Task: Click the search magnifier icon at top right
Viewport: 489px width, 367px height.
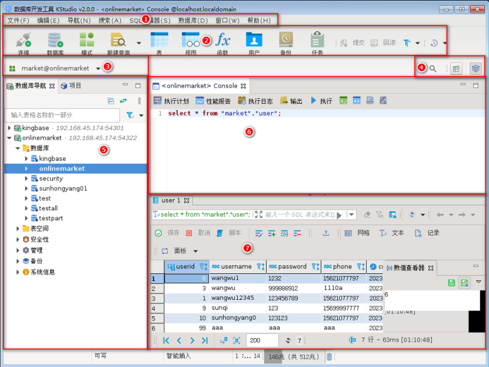Action: [433, 68]
